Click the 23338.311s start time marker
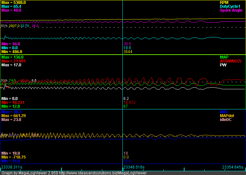This screenshot has width=246, height=175. [12, 167]
